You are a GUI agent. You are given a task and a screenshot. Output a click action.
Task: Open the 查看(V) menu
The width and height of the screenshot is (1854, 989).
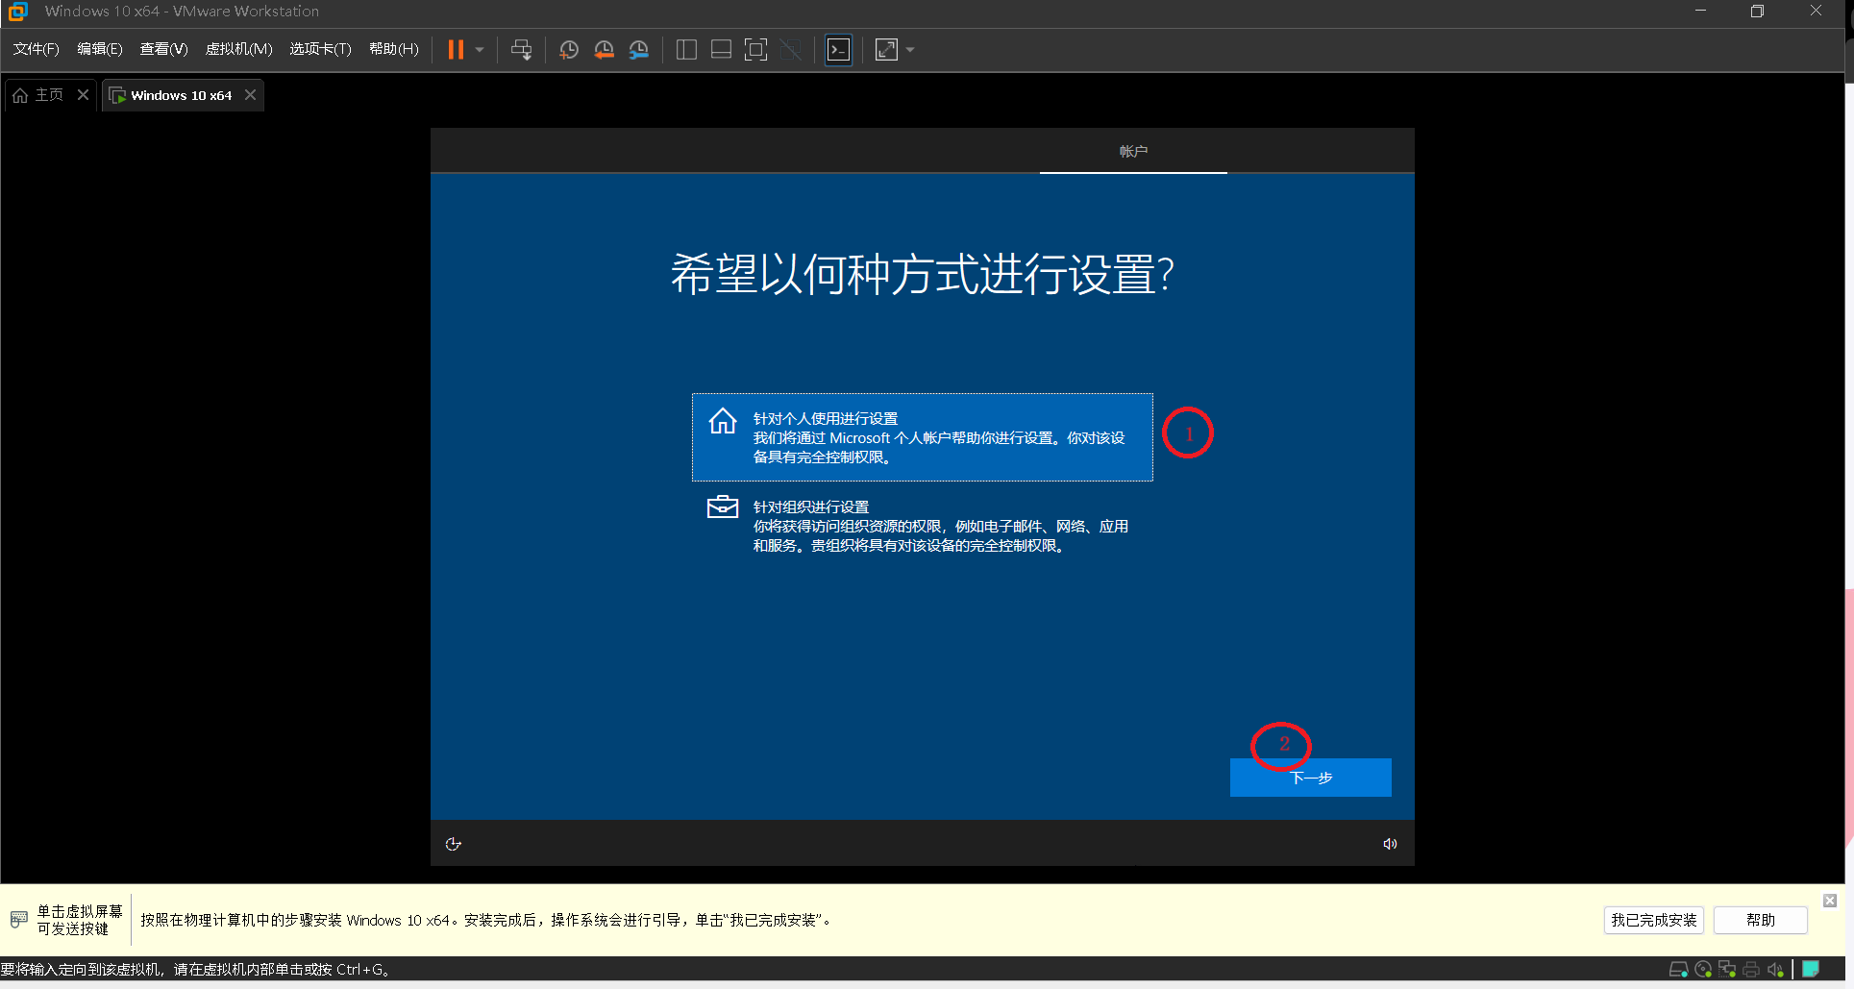pos(163,49)
